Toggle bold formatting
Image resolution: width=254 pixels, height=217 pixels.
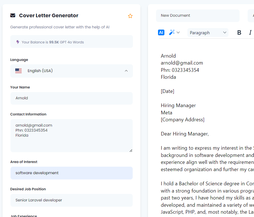[x=239, y=33]
